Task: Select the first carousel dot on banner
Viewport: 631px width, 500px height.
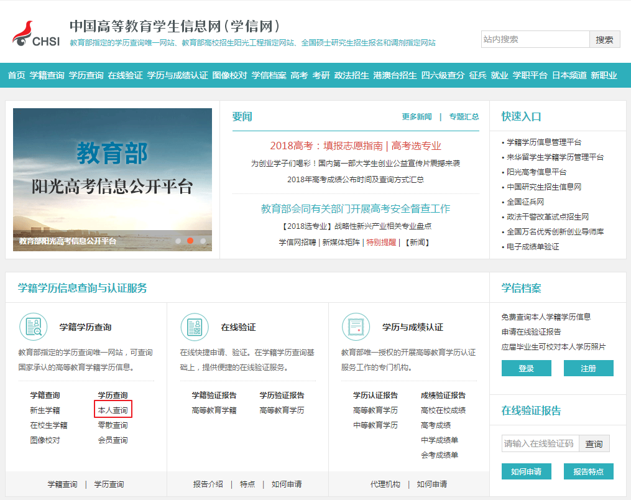Action: pyautogui.click(x=178, y=240)
